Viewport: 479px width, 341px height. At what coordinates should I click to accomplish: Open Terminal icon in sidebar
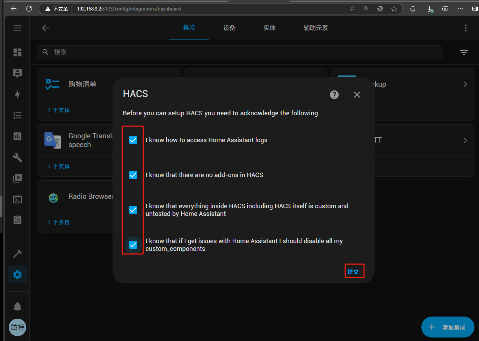[17, 199]
